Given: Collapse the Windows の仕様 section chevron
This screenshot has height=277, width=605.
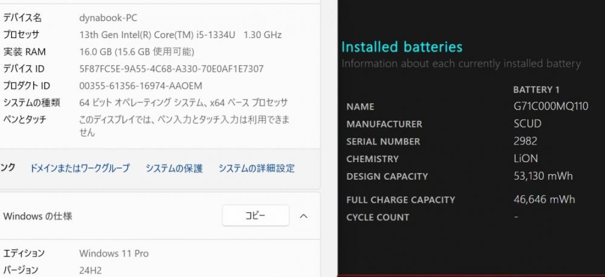Looking at the screenshot, I should click(304, 216).
